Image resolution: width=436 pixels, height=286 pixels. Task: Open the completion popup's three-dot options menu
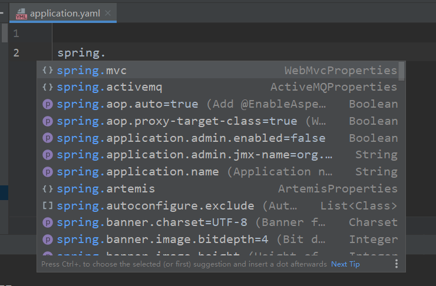tap(397, 264)
